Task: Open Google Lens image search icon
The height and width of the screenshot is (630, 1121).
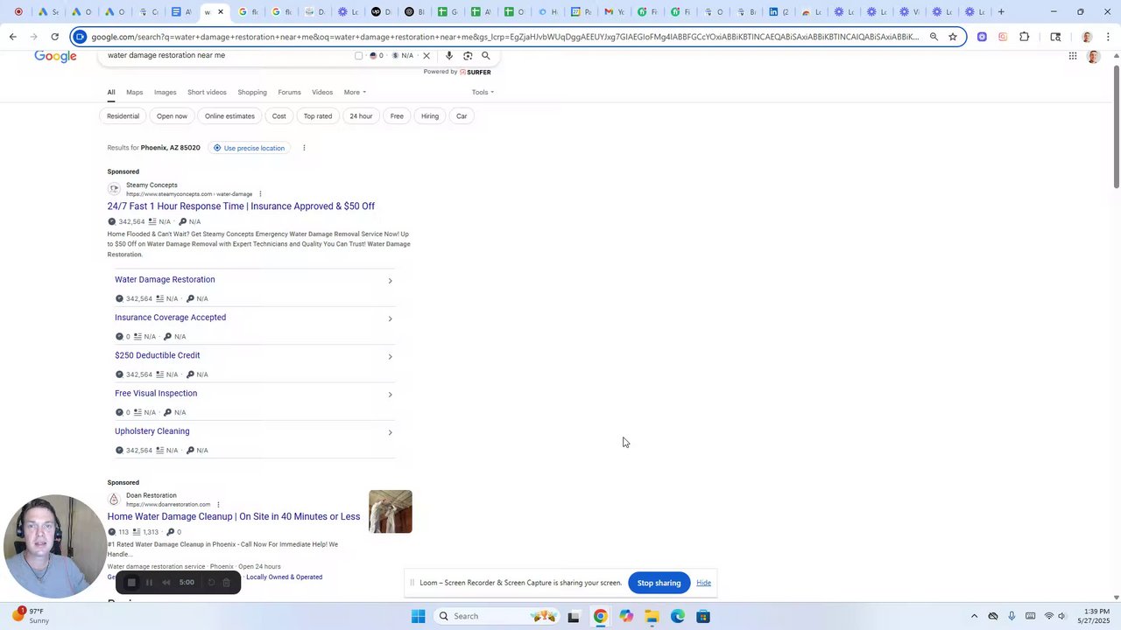Action: 468,56
